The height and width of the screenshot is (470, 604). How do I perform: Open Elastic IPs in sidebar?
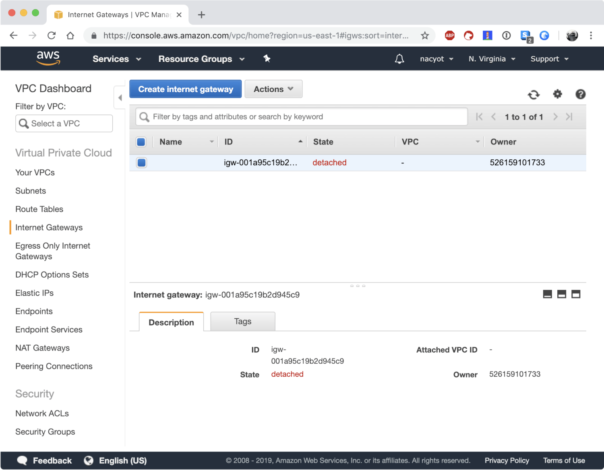click(34, 293)
